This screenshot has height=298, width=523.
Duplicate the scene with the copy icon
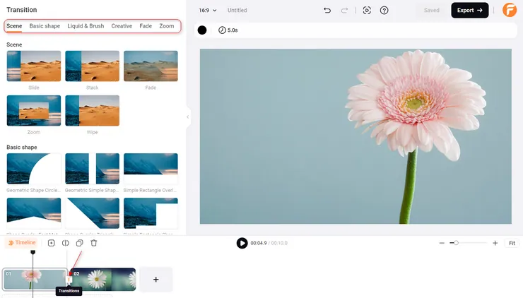point(79,243)
